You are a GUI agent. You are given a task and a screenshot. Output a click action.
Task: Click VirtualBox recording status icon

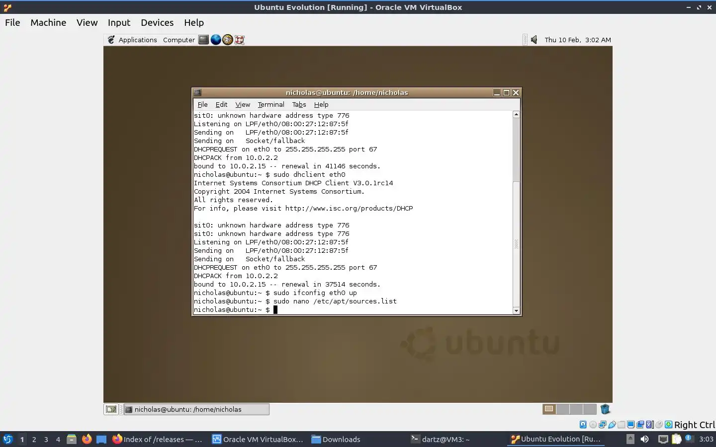(640, 425)
